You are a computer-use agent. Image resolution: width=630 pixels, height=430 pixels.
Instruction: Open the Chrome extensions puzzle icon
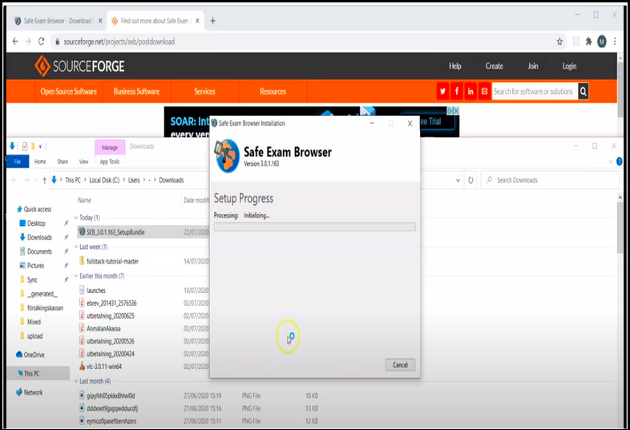(588, 41)
